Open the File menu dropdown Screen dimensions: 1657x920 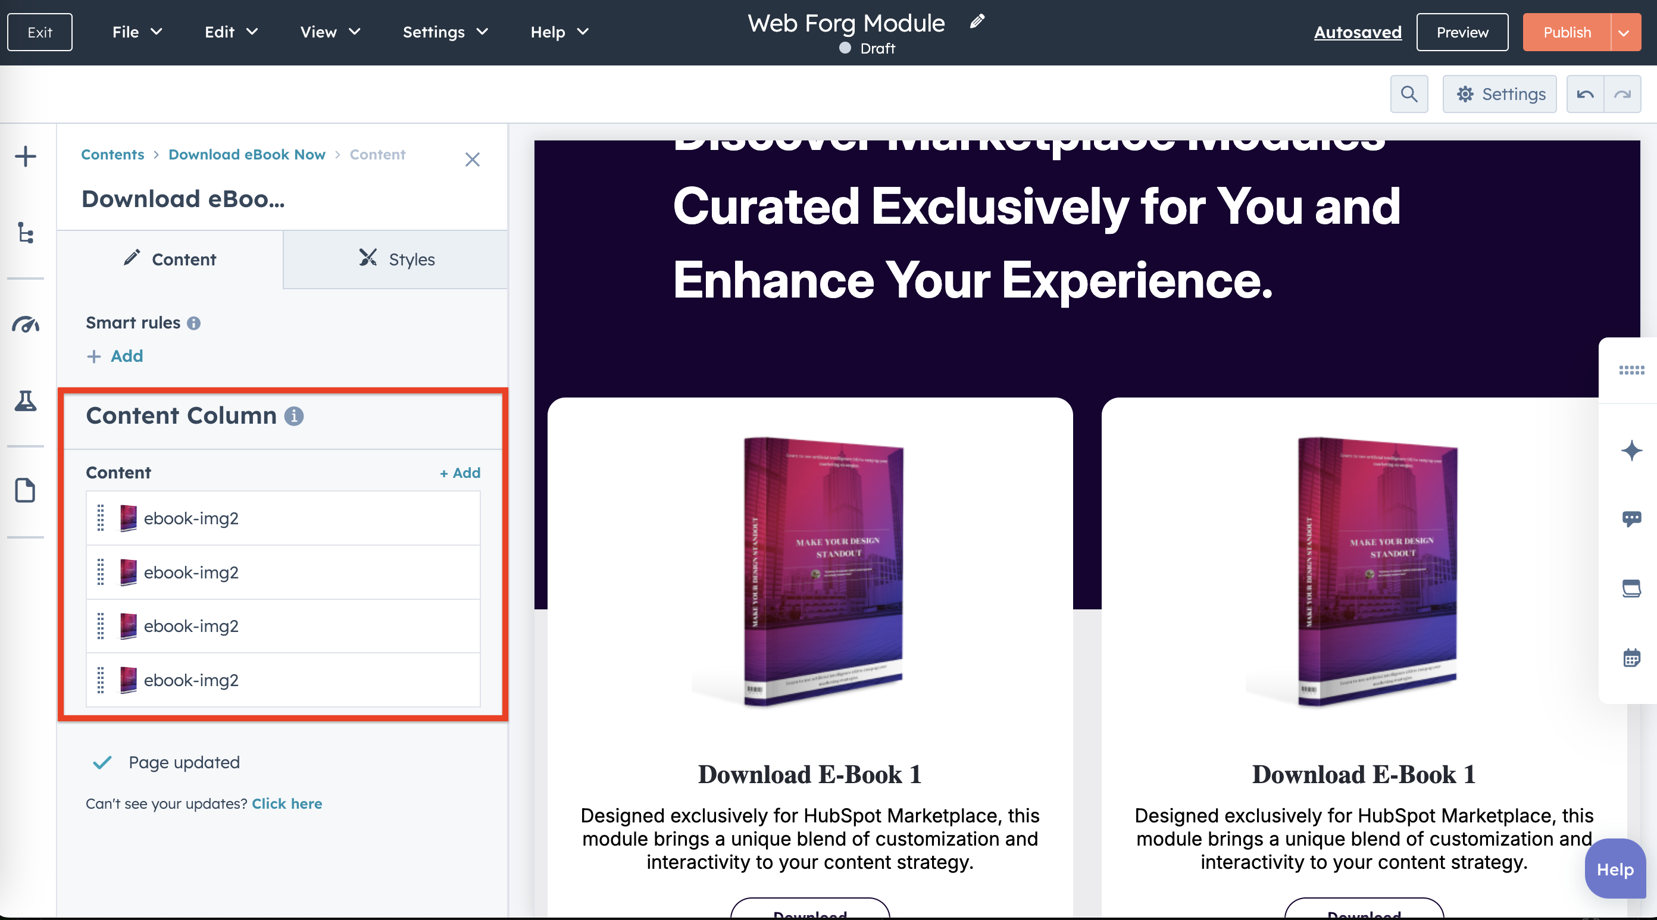tap(137, 32)
